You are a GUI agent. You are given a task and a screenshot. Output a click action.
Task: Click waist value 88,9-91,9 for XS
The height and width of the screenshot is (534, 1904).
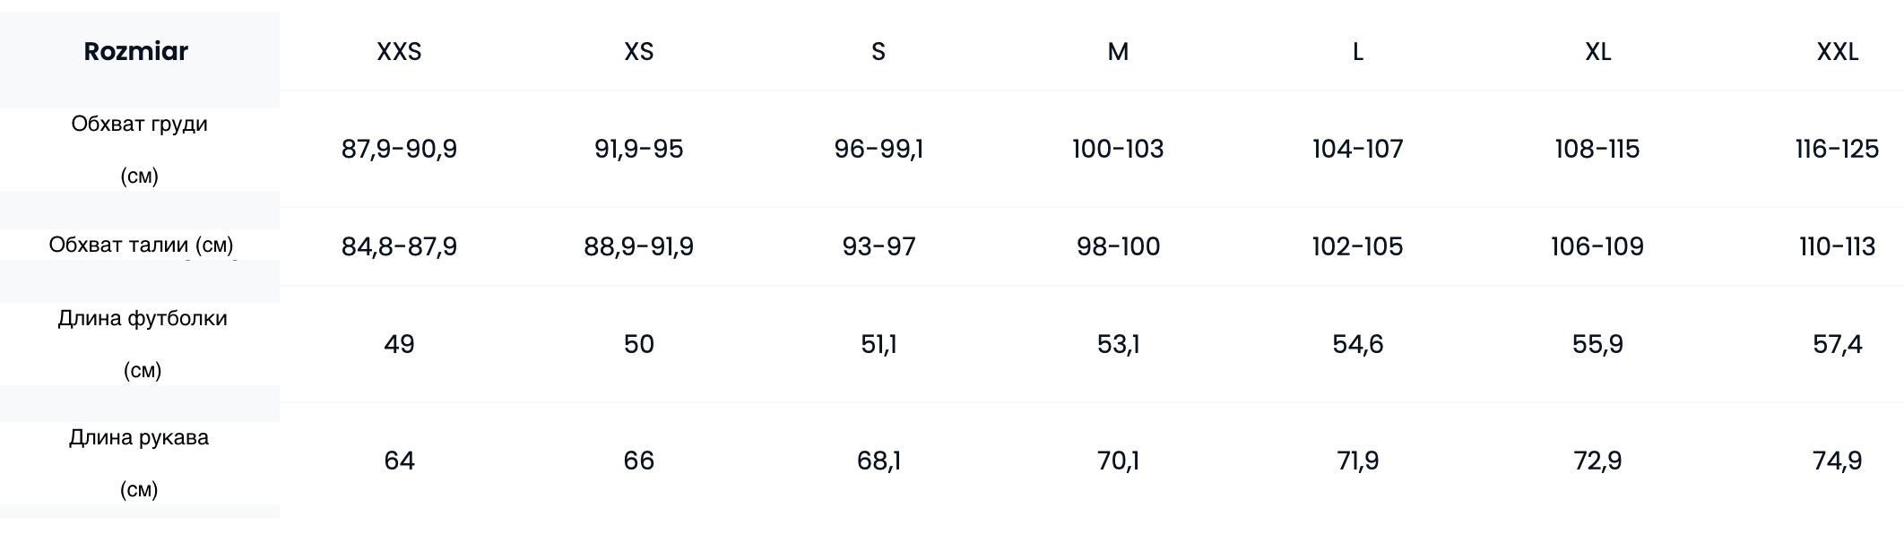[639, 246]
